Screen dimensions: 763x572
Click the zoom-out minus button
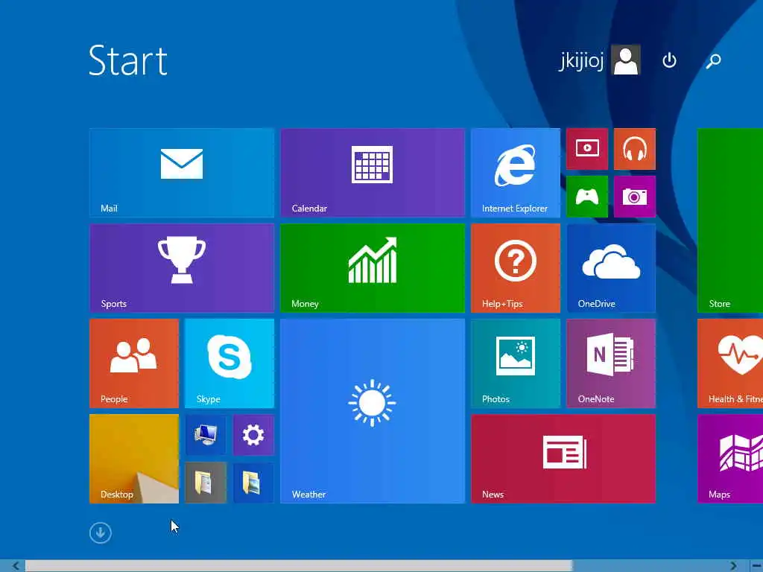(757, 566)
